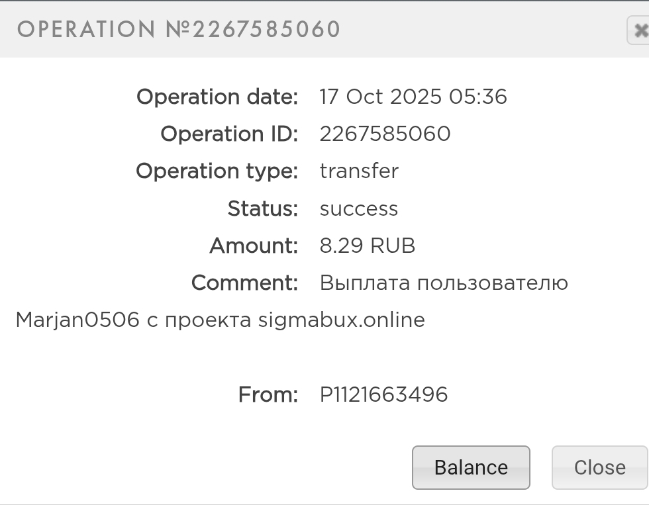Click the Balance button
The width and height of the screenshot is (649, 505).
pos(471,467)
